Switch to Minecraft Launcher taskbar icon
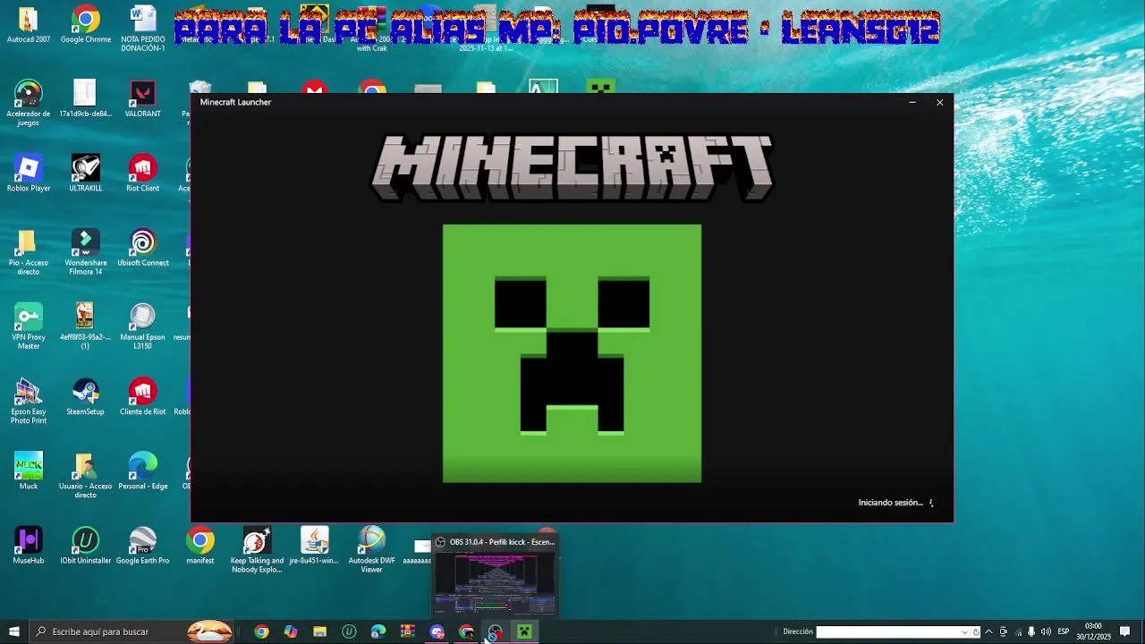This screenshot has width=1145, height=644. 524,631
